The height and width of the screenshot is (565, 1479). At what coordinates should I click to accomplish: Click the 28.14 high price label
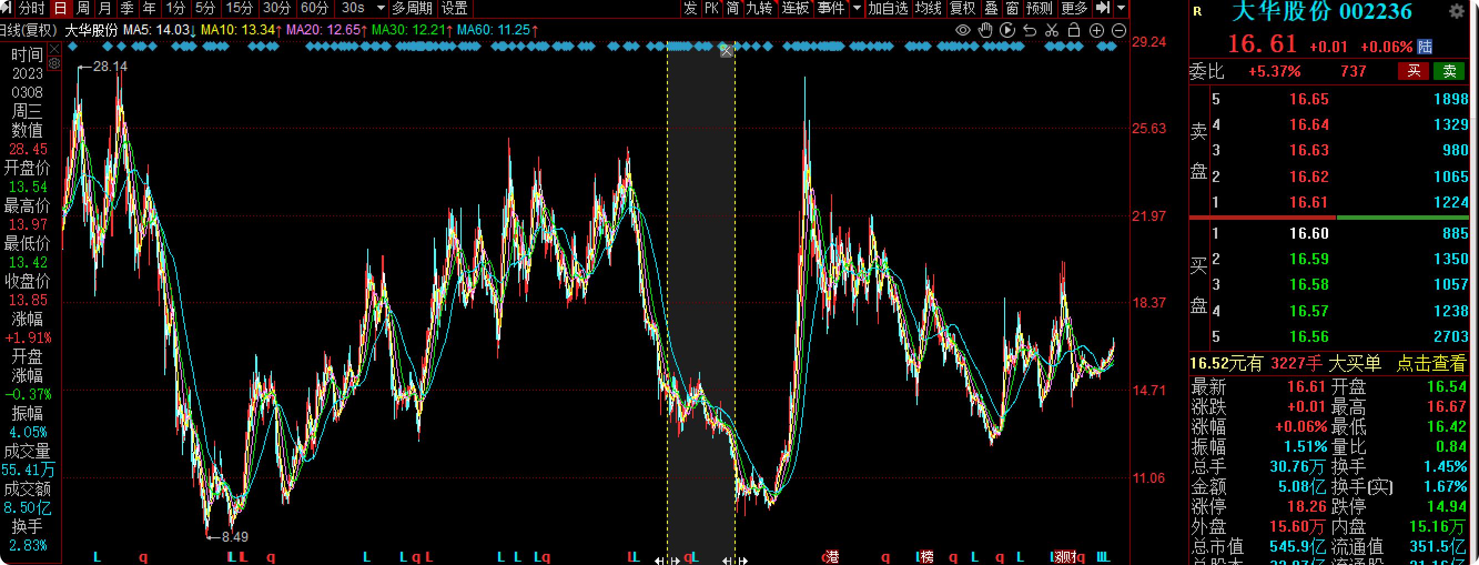coord(110,67)
